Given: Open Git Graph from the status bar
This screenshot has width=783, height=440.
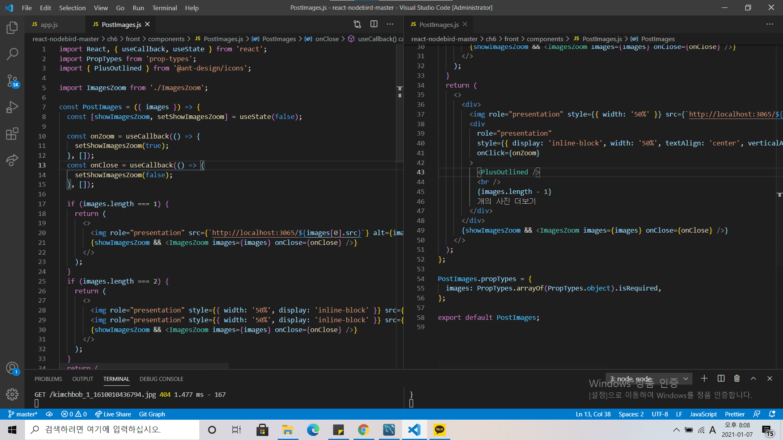Looking at the screenshot, I should (152, 414).
